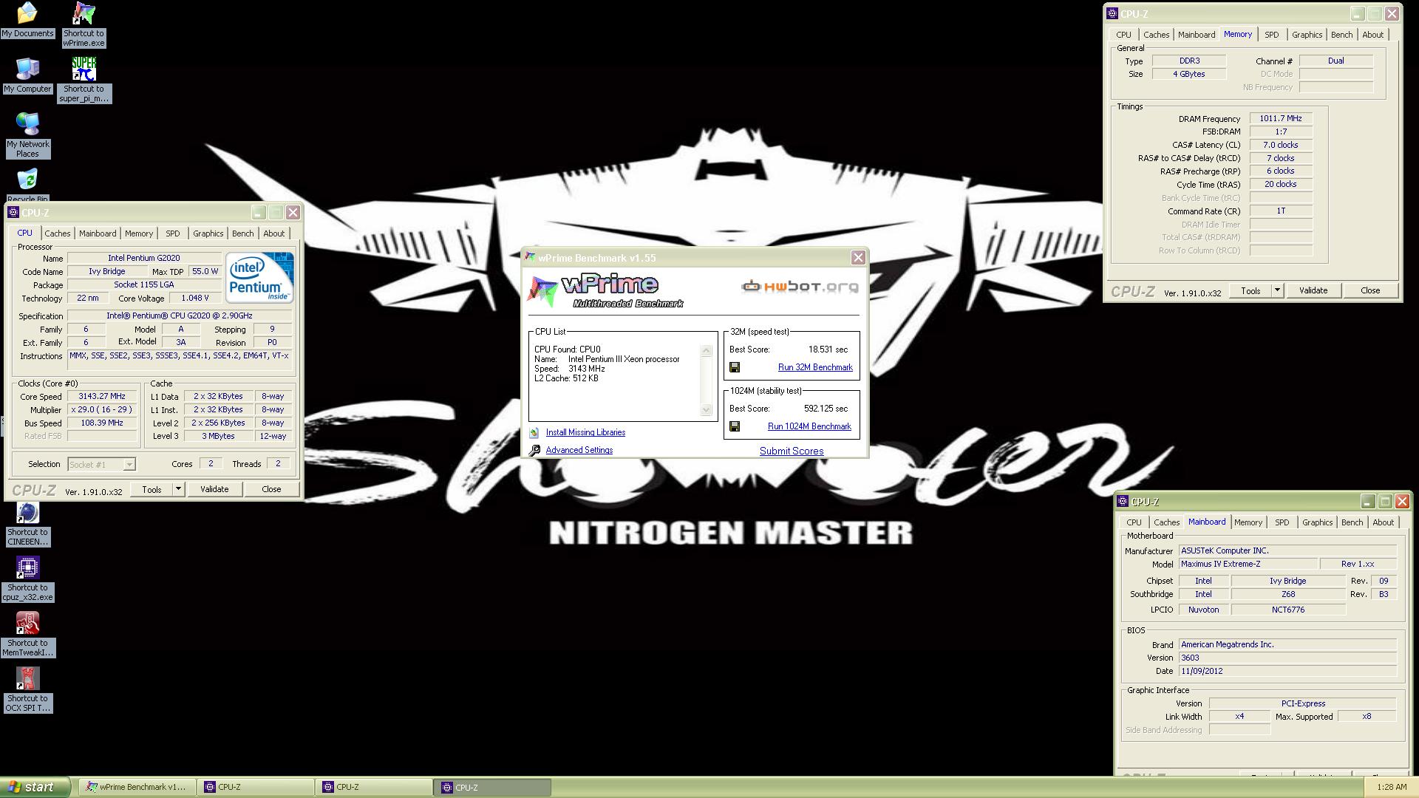Click Tools button in CPU window
This screenshot has height=798, width=1419.
tap(152, 489)
